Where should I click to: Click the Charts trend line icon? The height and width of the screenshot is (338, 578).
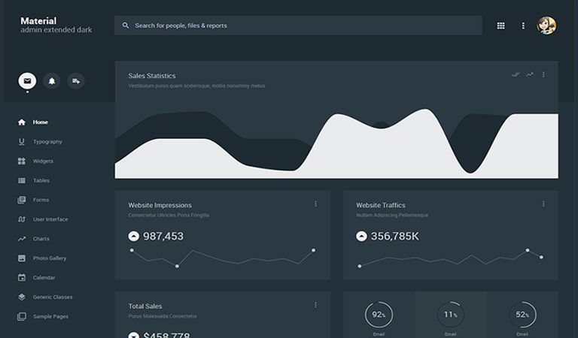22,239
